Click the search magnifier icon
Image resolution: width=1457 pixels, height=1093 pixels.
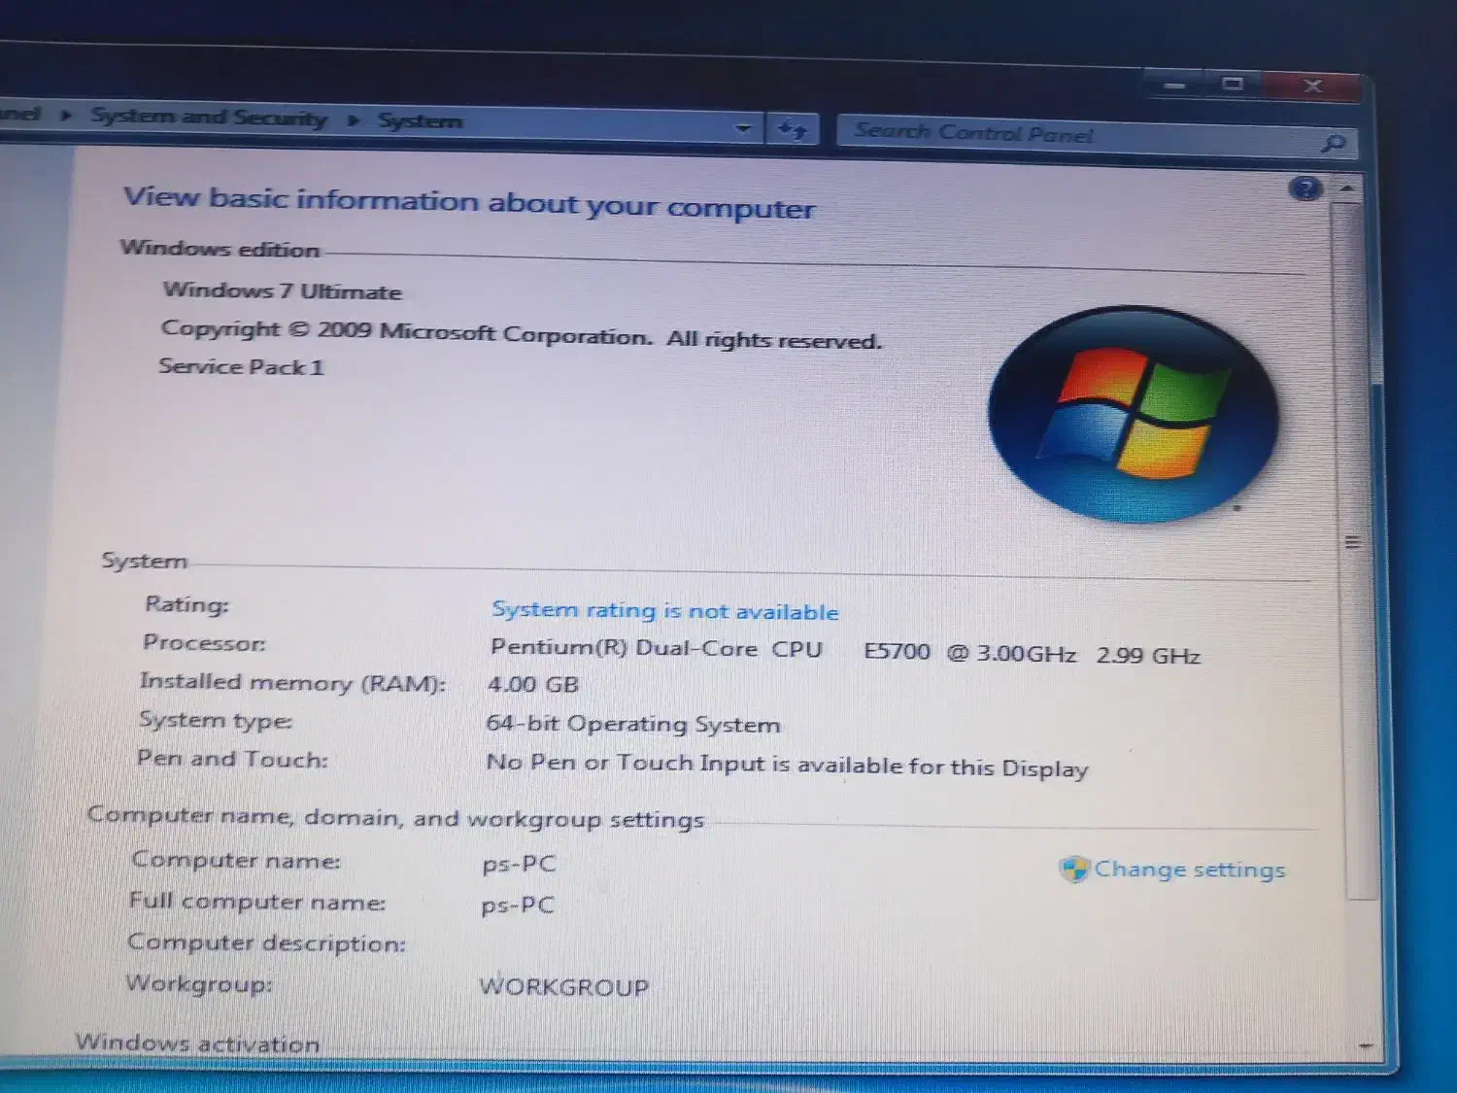click(1333, 144)
